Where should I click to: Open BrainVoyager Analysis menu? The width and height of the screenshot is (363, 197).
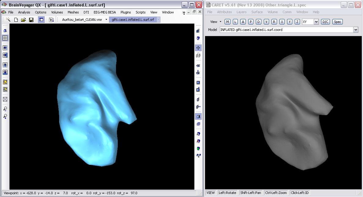pos(24,12)
